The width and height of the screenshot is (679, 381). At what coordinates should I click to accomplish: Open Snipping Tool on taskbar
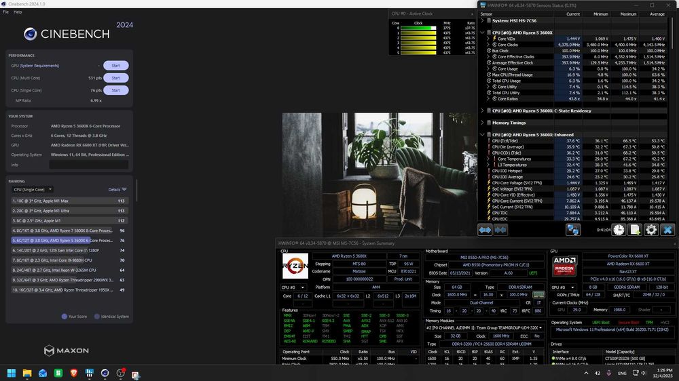point(136,374)
